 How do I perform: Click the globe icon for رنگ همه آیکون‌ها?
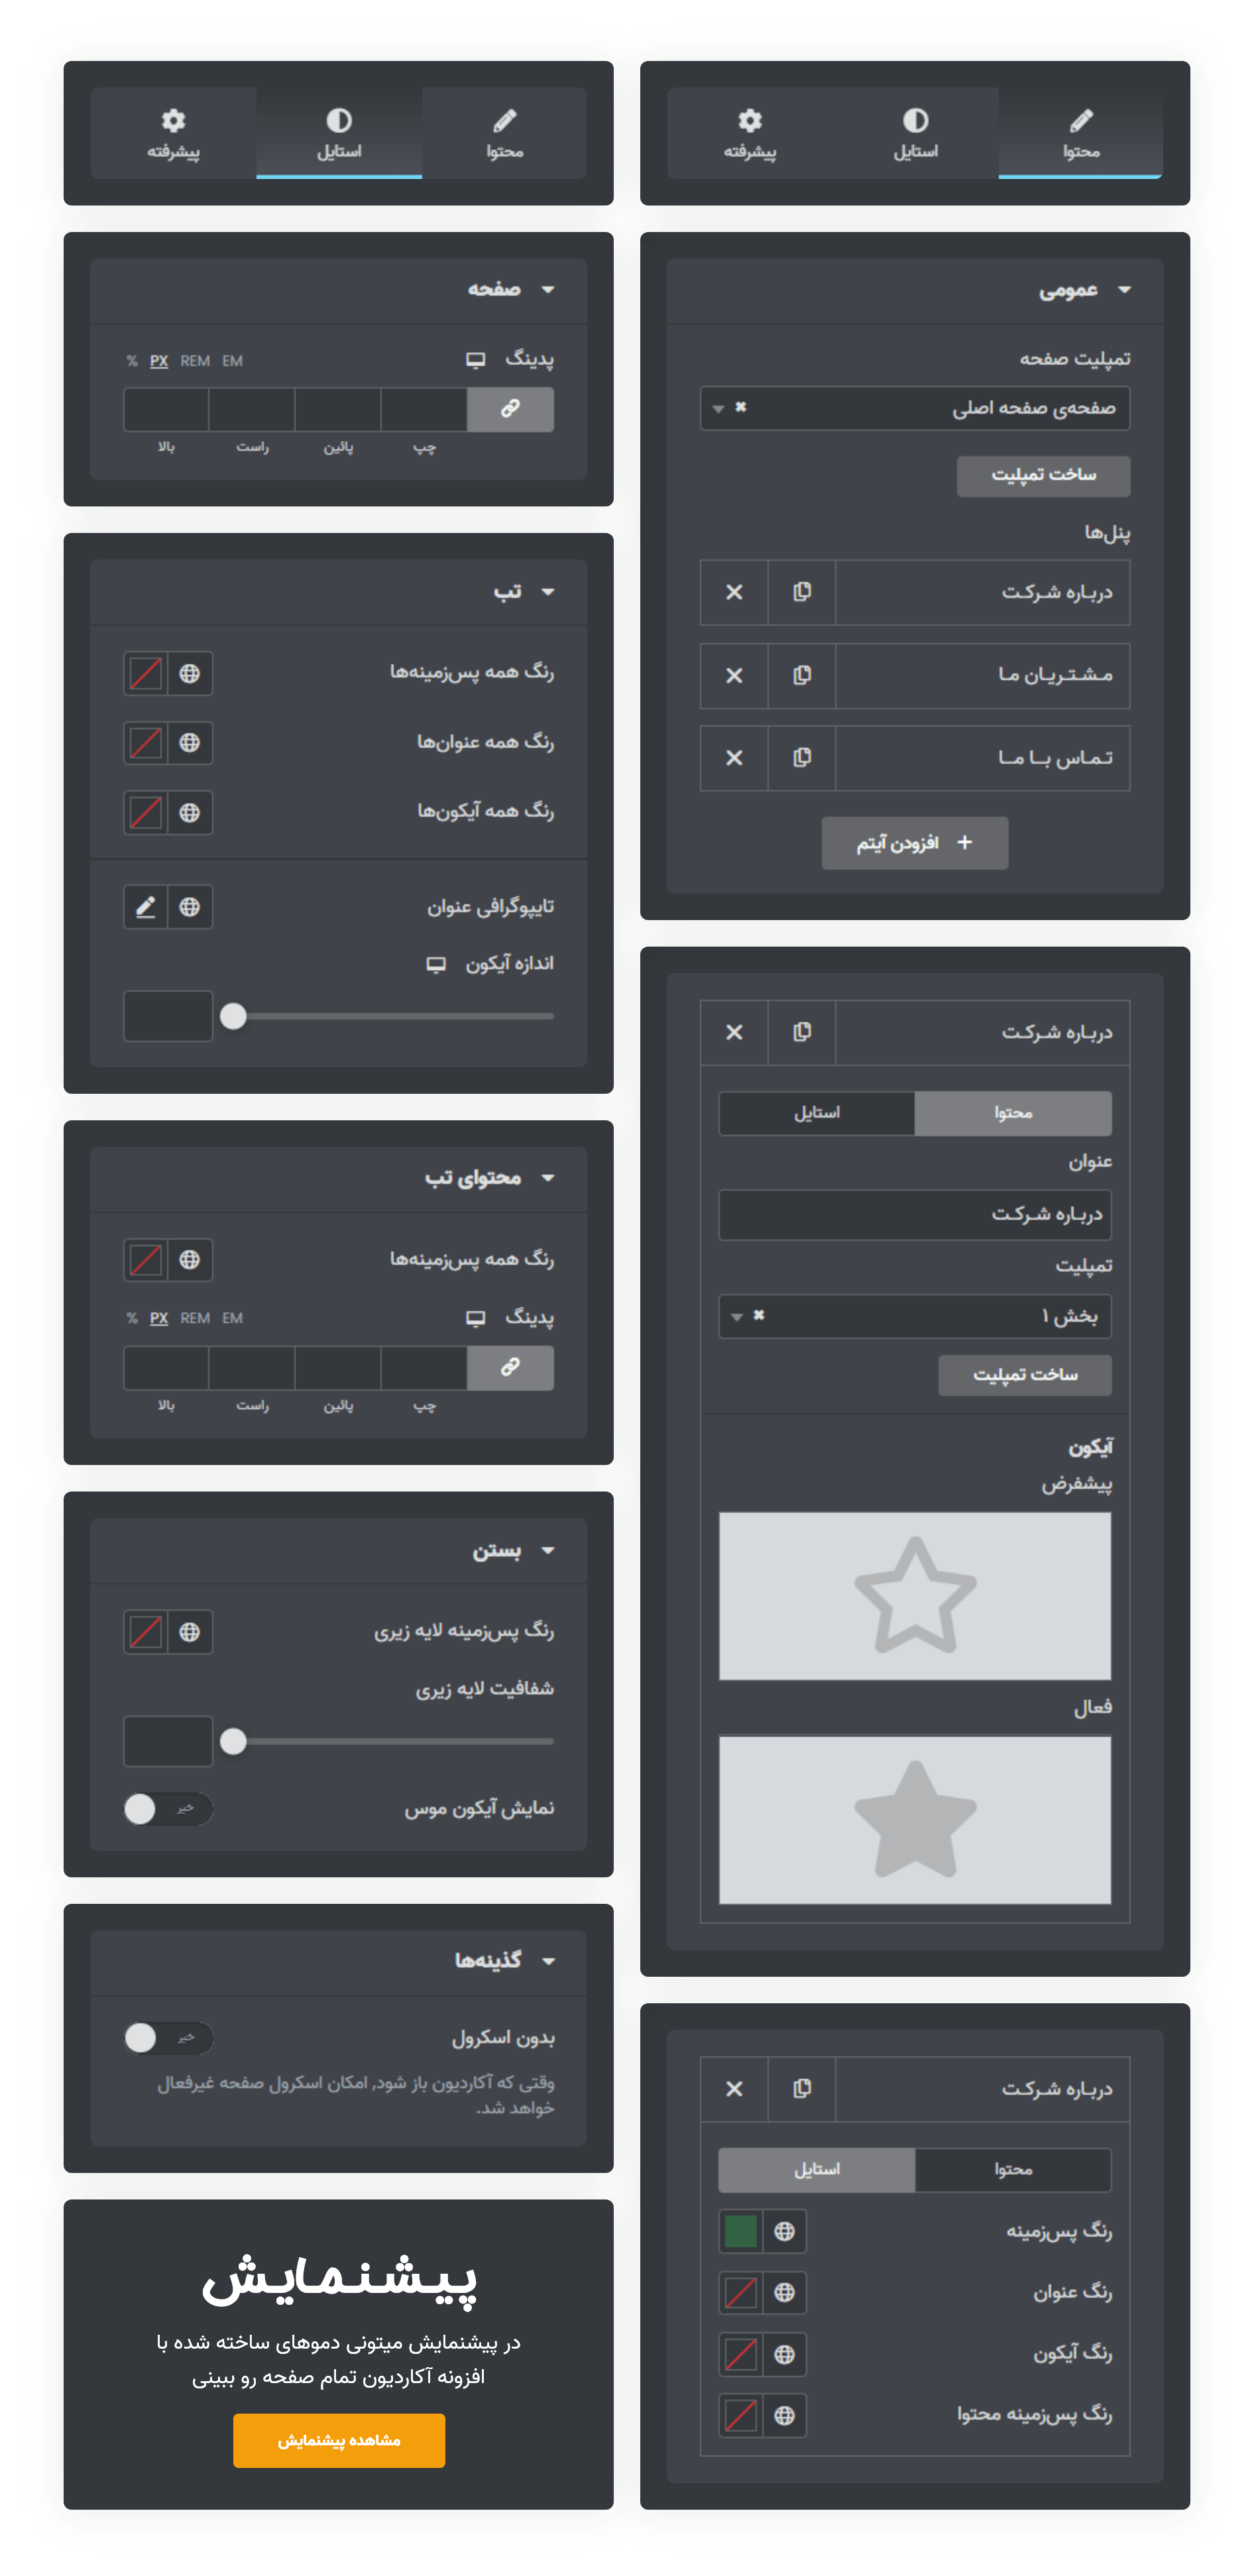[189, 812]
